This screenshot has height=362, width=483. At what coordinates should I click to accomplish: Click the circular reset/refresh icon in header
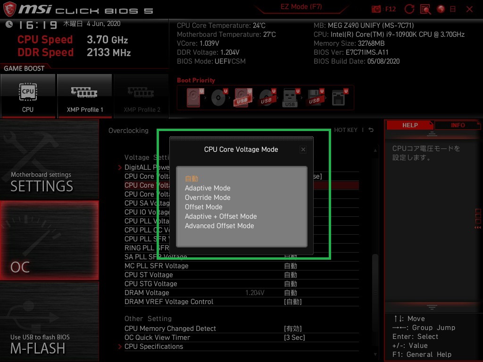[409, 9]
